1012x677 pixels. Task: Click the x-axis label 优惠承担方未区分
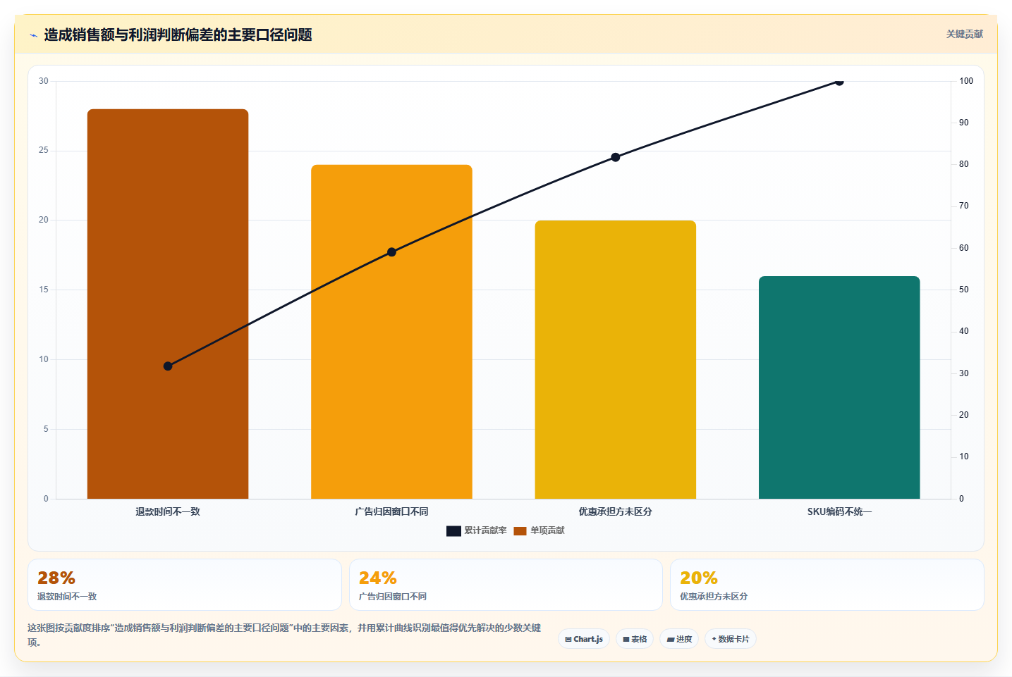click(616, 511)
